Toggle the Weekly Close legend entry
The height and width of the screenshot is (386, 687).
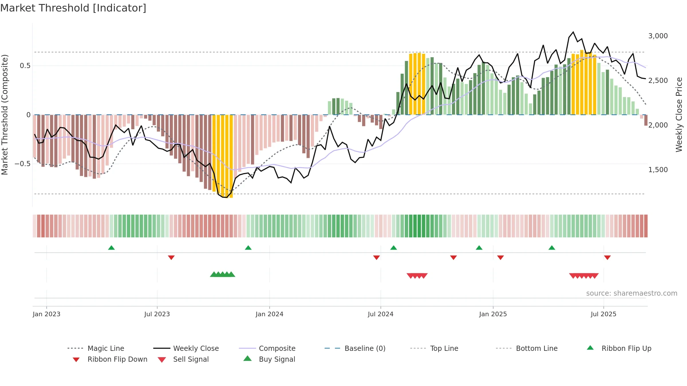point(186,348)
